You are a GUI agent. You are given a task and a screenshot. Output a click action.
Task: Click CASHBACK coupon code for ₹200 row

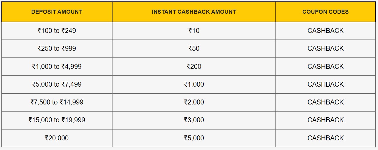[x=325, y=67]
